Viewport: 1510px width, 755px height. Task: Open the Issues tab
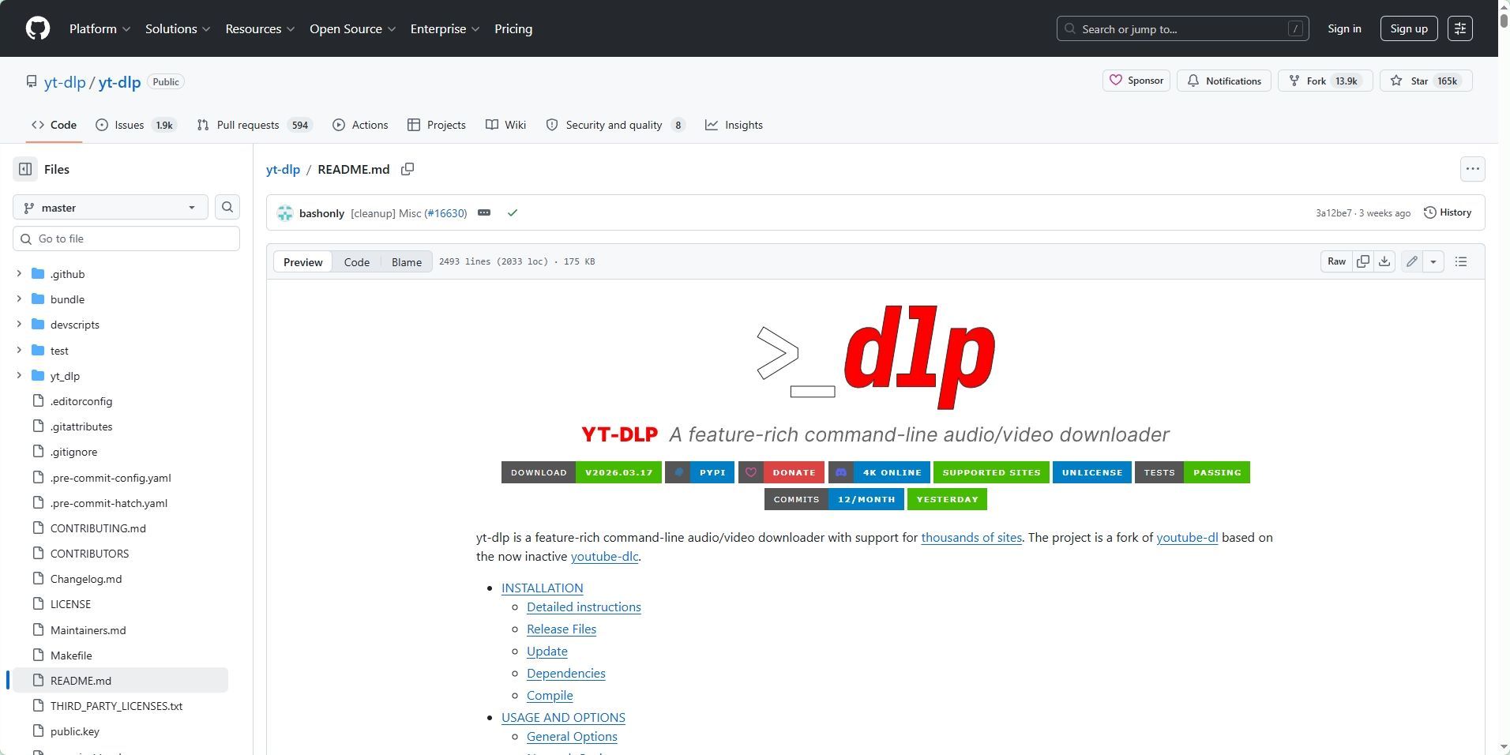pos(136,125)
